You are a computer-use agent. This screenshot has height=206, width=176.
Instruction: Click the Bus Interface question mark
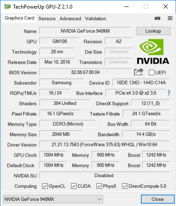(x=169, y=93)
